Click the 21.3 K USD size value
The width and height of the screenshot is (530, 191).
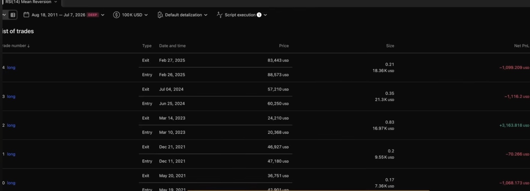[384, 100]
